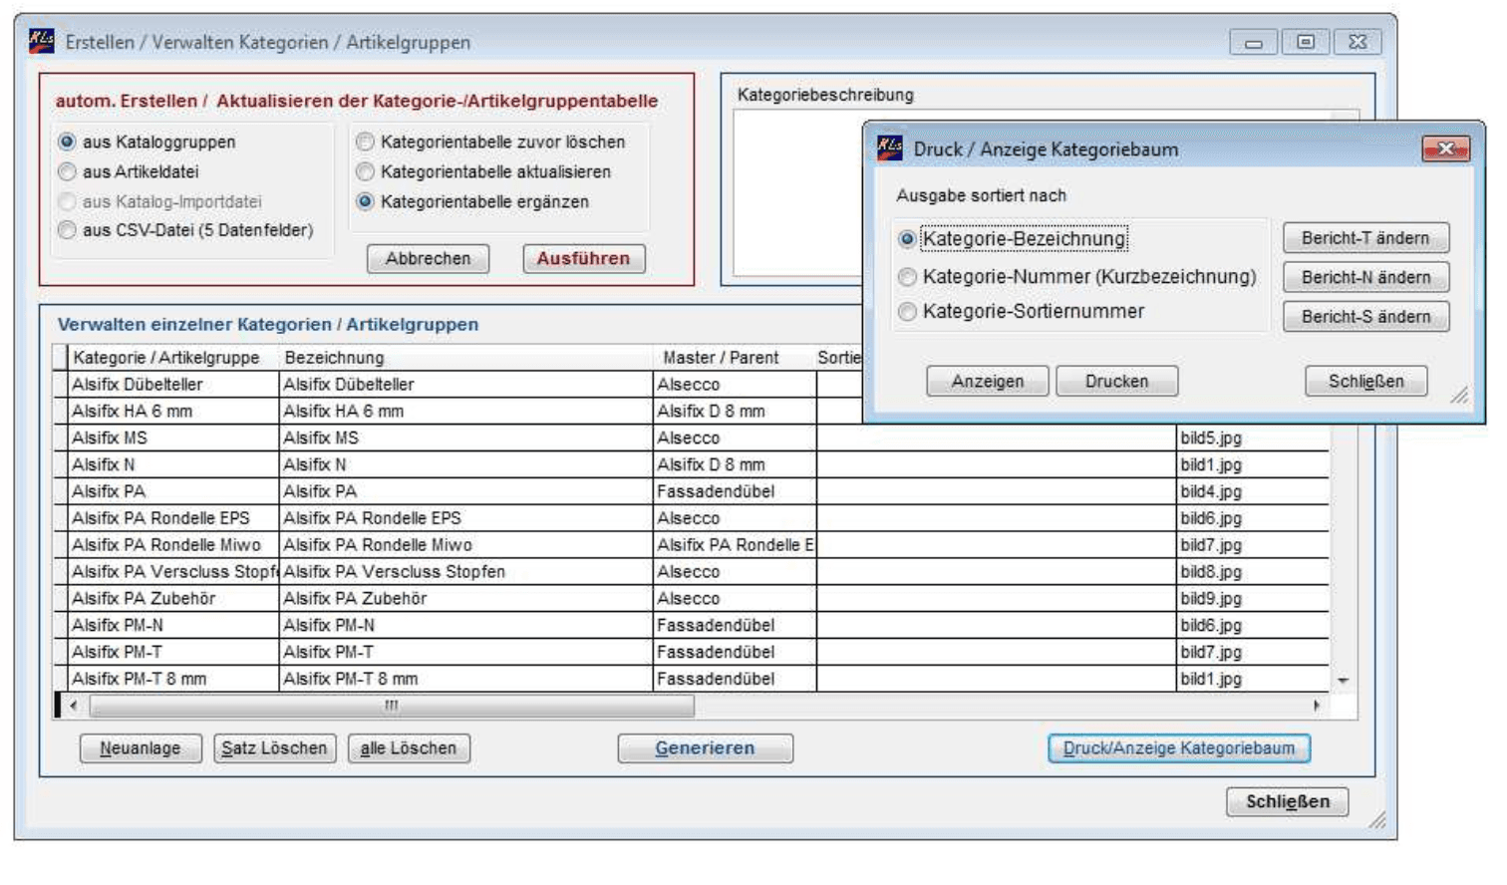Click the alle Löschen button

click(409, 747)
